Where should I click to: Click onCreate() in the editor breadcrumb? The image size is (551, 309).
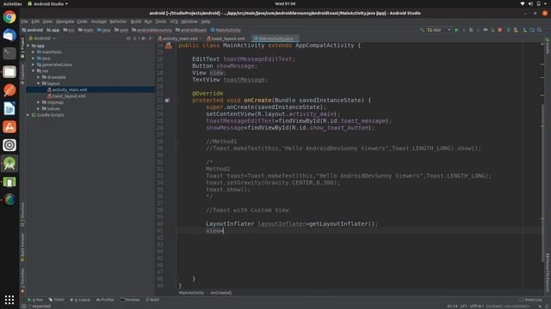[x=221, y=293]
